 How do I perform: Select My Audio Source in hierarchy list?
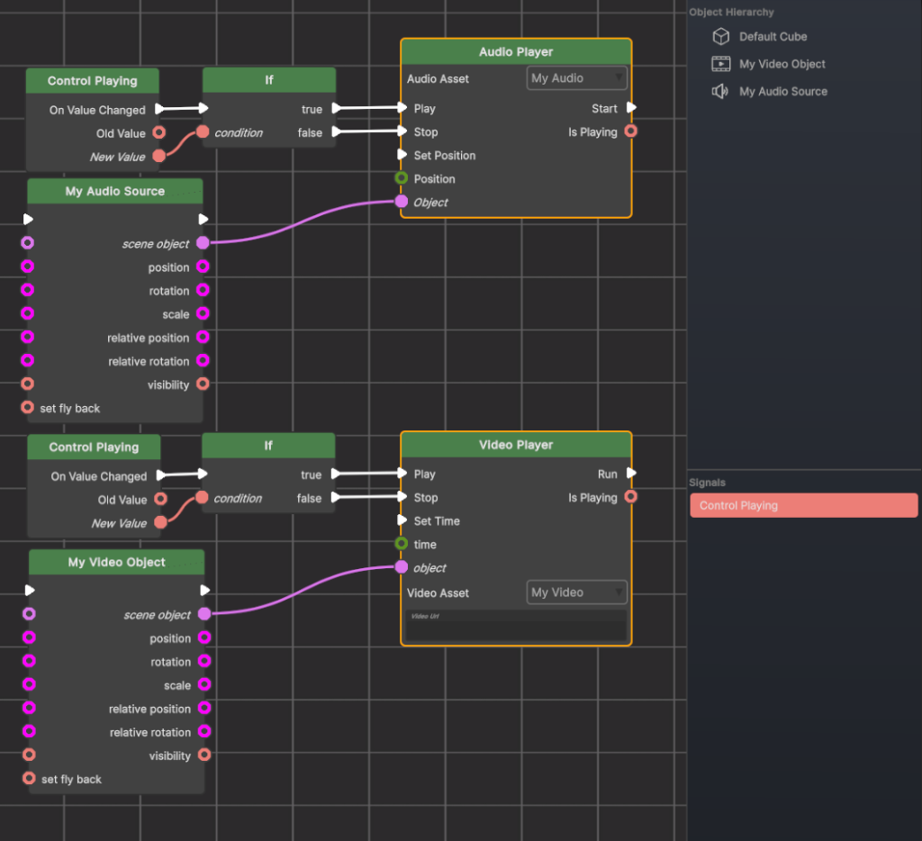click(783, 92)
